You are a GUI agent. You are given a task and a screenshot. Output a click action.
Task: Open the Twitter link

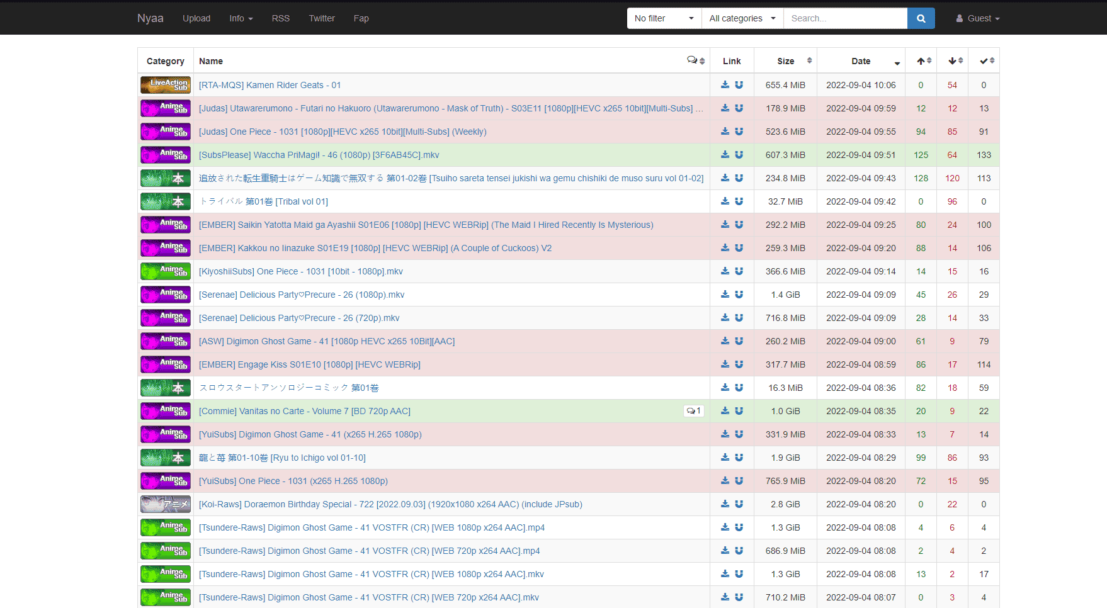click(x=322, y=18)
